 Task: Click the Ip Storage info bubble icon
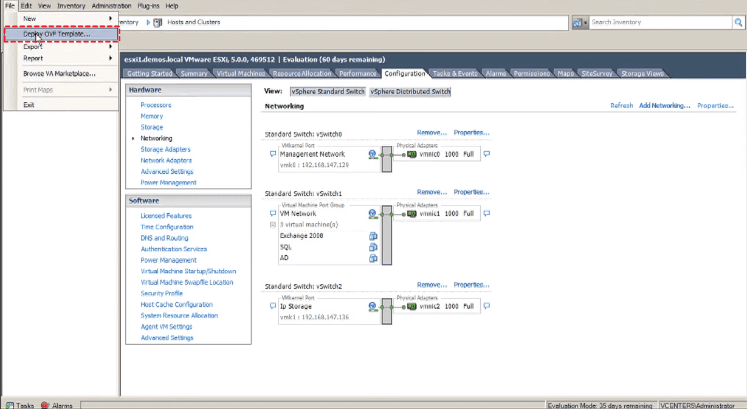(273, 306)
